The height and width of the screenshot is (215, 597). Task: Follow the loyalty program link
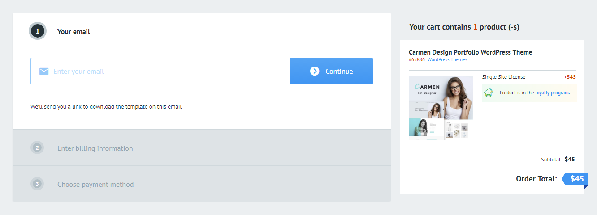552,93
